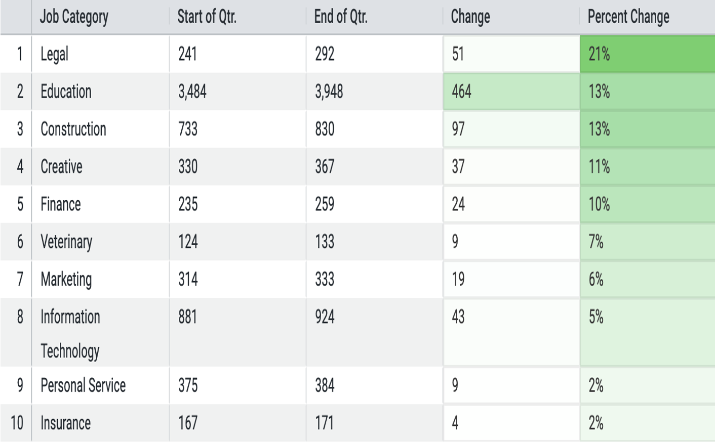
Task: Sort by the Start of Qtr. header
Action: click(x=237, y=17)
